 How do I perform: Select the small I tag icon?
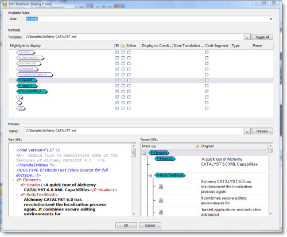pyautogui.click(x=19, y=103)
